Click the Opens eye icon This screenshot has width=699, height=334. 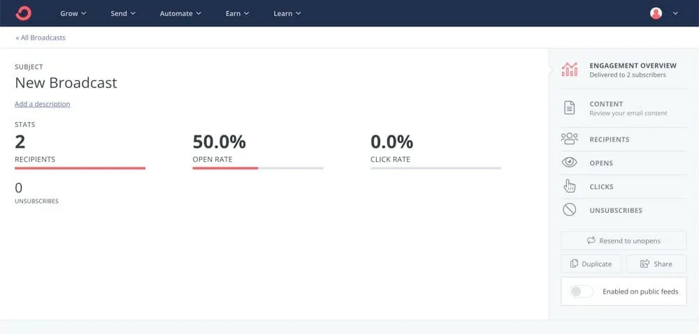[570, 162]
